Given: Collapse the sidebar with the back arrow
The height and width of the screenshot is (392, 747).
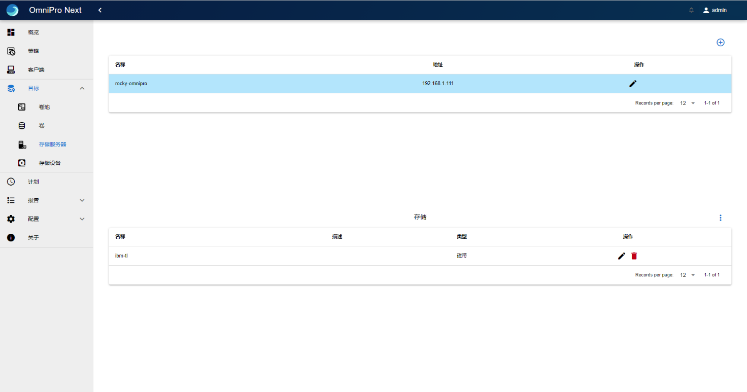Looking at the screenshot, I should [100, 10].
